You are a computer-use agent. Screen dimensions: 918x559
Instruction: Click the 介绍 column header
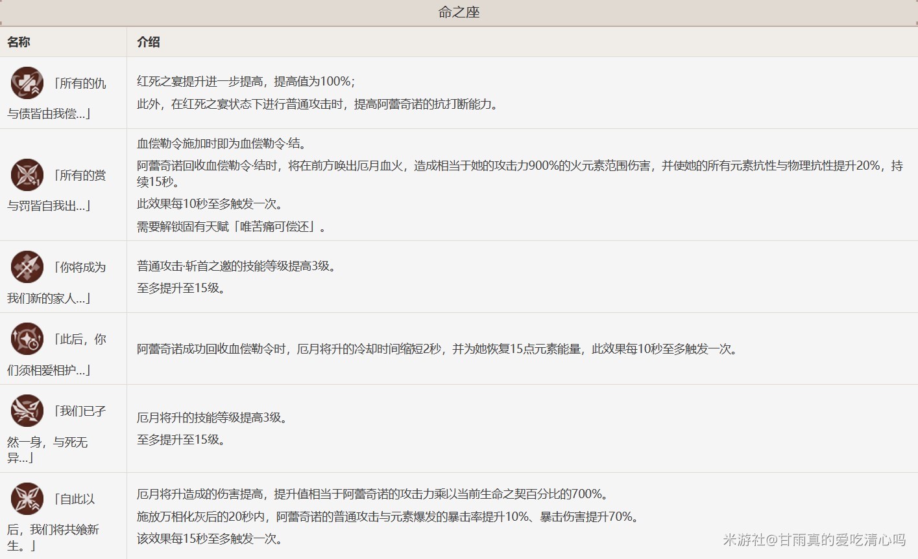(149, 42)
